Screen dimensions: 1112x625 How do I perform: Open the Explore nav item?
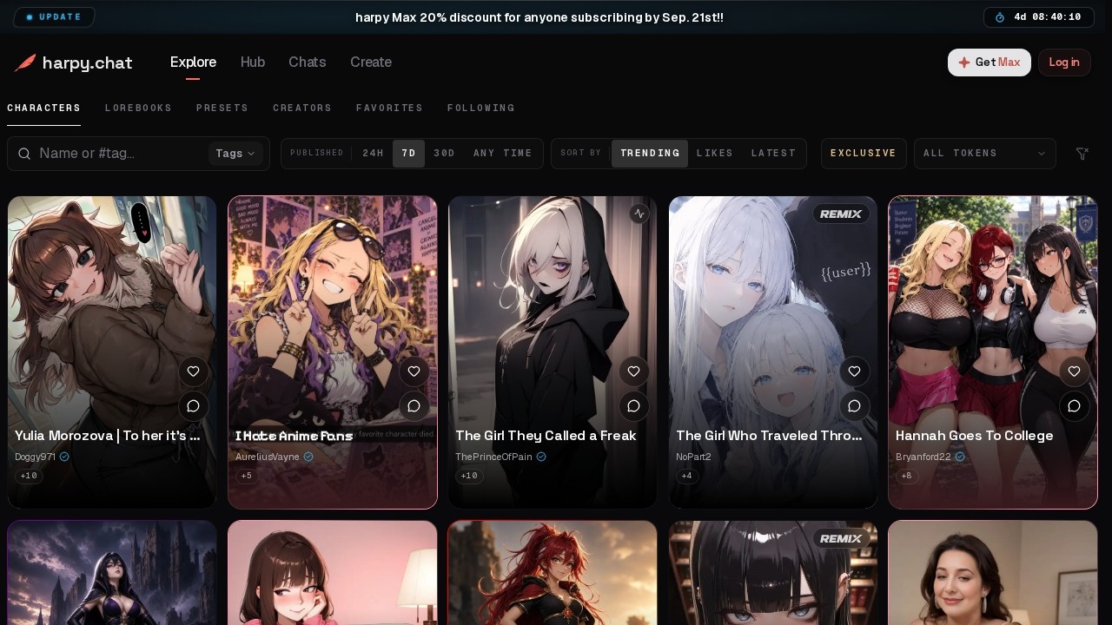[x=193, y=62]
